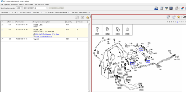
Task: Select part number A 230 830 00 84
Action: 22,39
